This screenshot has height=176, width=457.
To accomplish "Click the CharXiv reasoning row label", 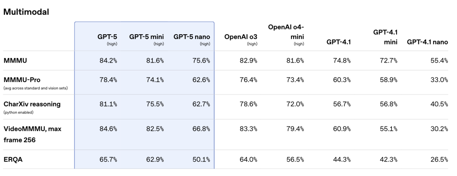I will pyautogui.click(x=32, y=104).
